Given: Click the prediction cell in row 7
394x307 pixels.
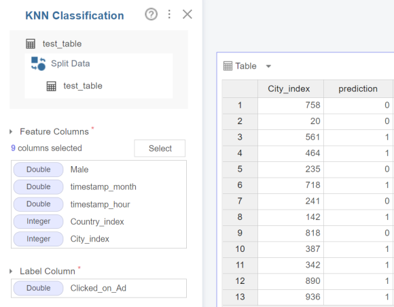Looking at the screenshot, I should pyautogui.click(x=358, y=201).
